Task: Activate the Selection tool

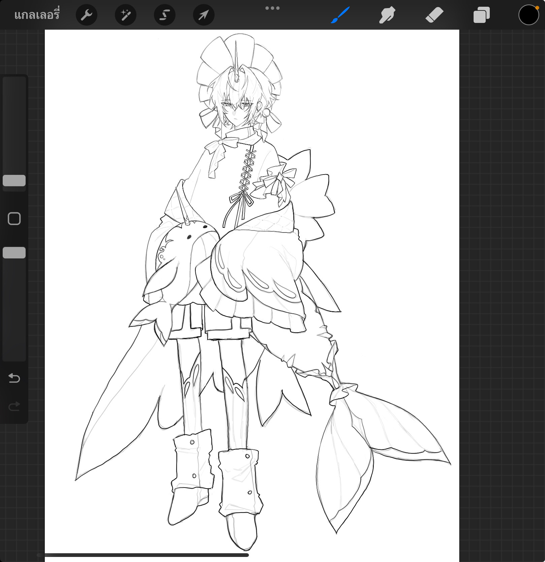Action: click(165, 15)
